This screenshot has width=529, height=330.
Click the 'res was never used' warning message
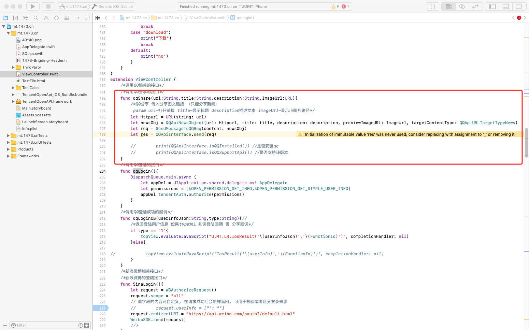tap(410, 134)
